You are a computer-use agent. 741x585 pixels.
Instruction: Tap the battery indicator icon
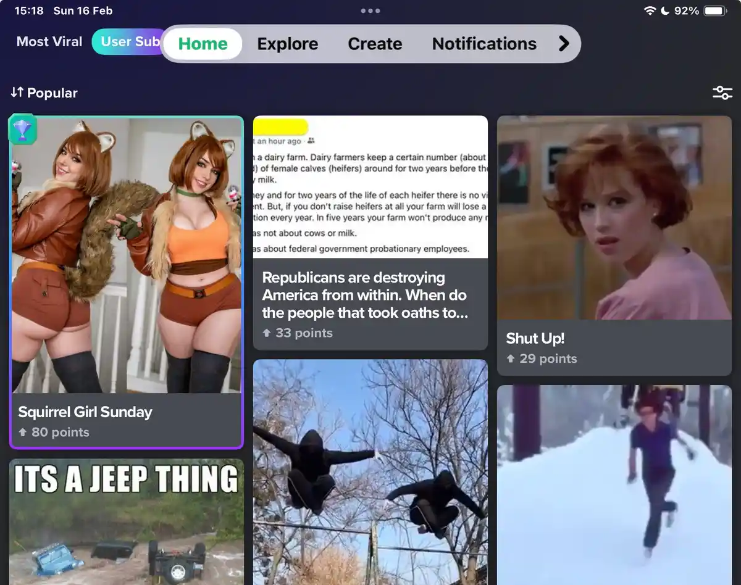[x=715, y=11]
